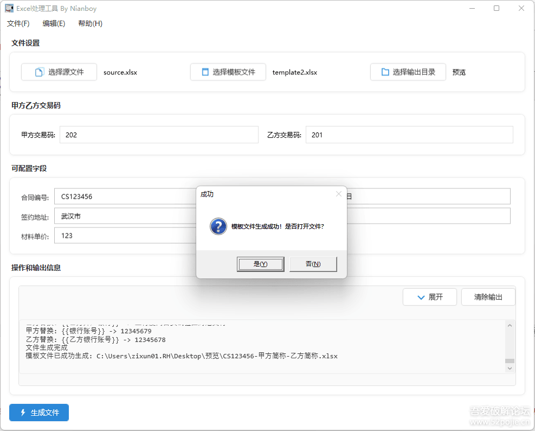
Task: Open the 文件(F) menu
Action: 18,23
